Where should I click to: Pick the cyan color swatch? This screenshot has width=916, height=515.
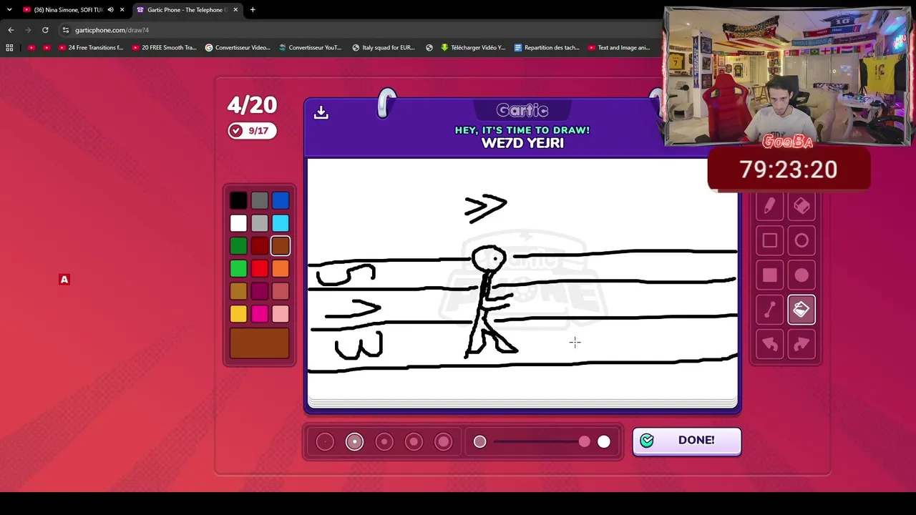point(281,224)
